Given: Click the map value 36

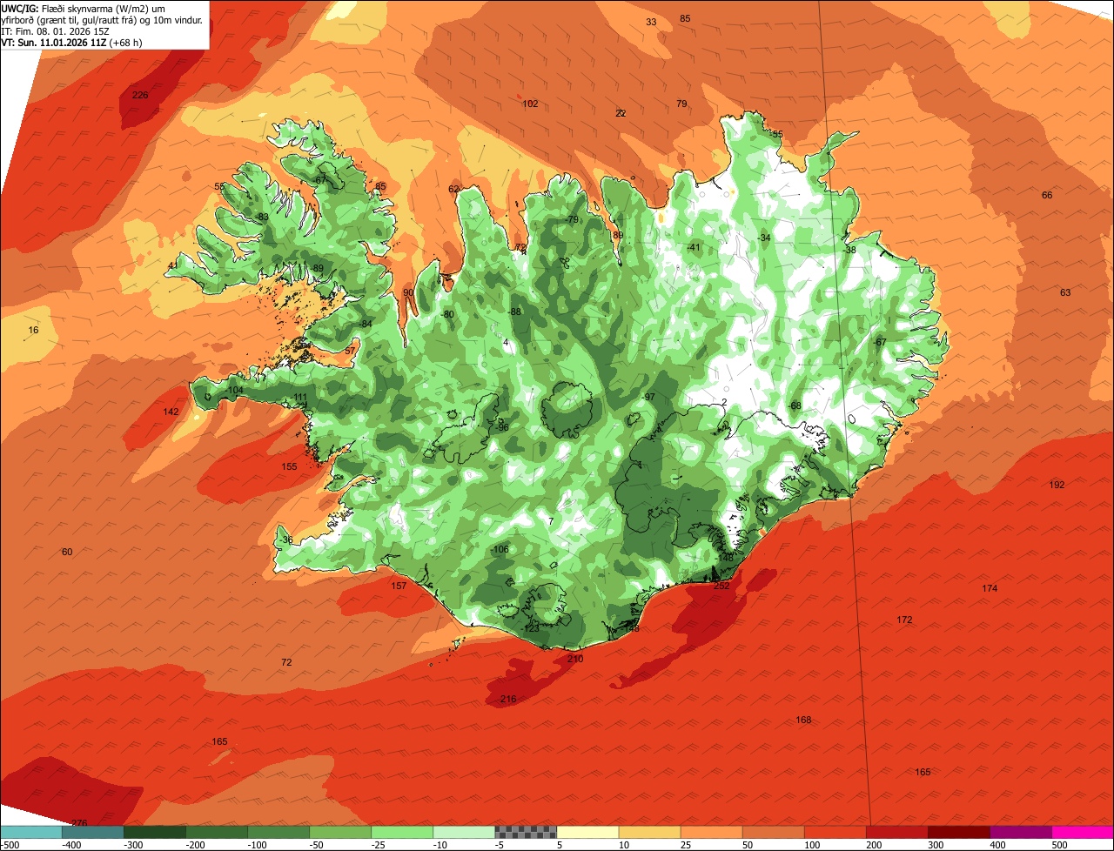Looking at the screenshot, I should (288, 539).
